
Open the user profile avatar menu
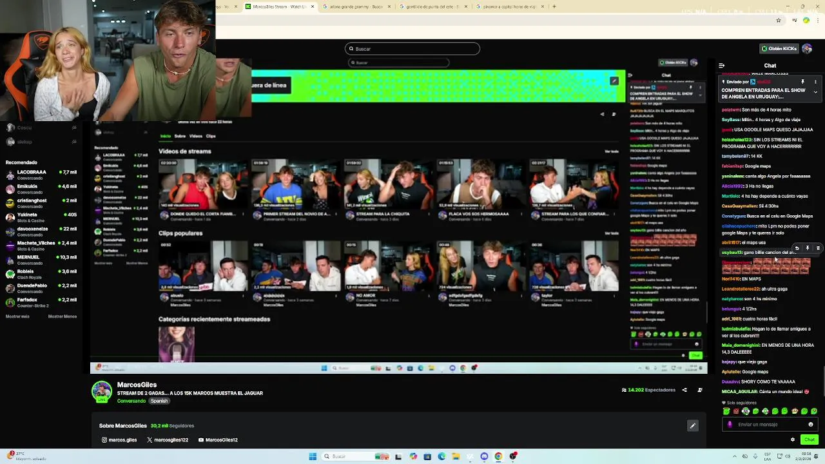click(x=807, y=48)
